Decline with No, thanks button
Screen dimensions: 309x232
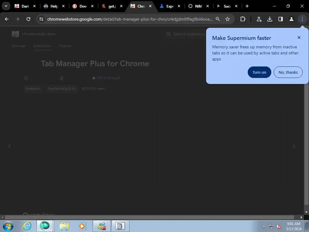tap(288, 72)
